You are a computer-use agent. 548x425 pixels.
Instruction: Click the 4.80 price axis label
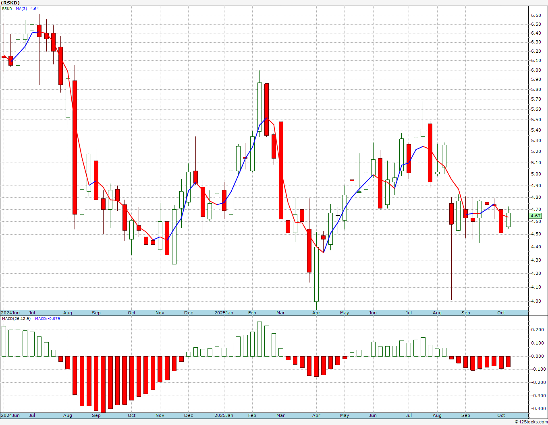[x=536, y=197]
